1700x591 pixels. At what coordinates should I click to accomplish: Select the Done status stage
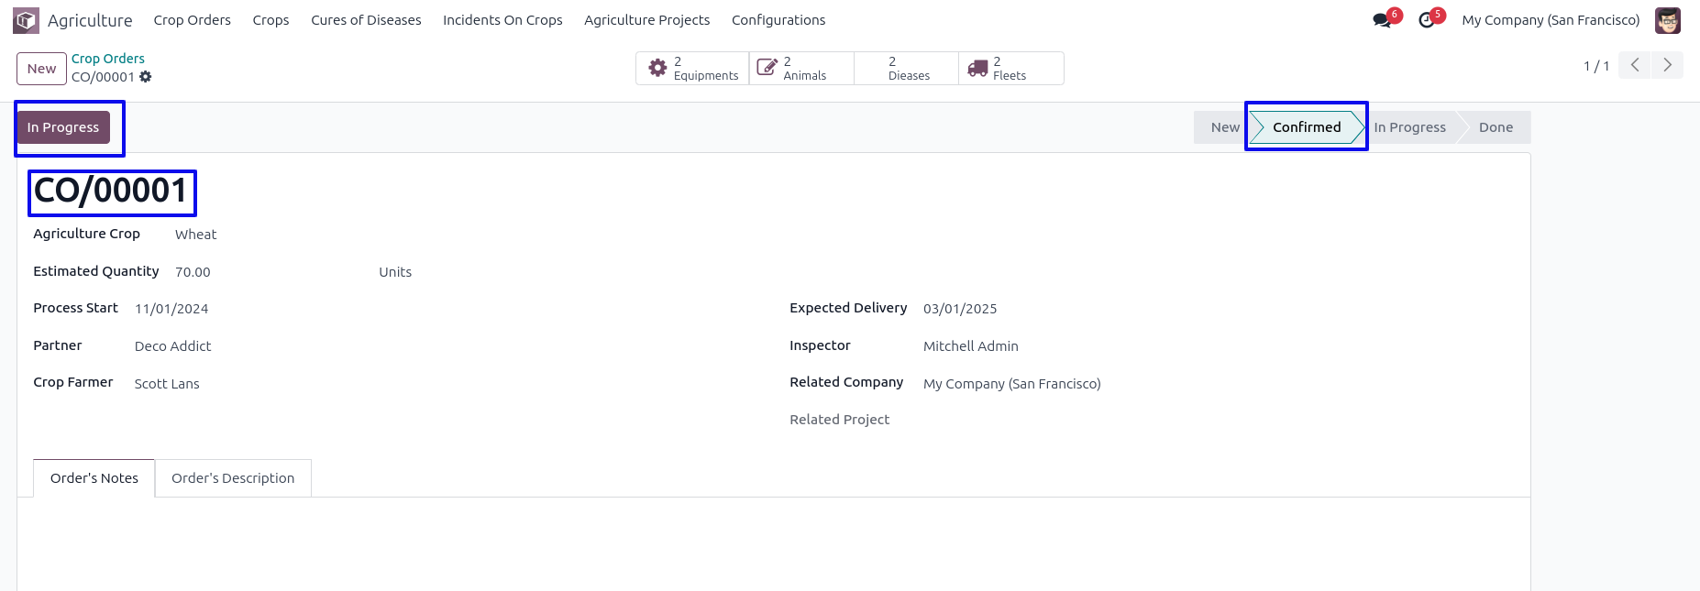pyautogui.click(x=1496, y=127)
